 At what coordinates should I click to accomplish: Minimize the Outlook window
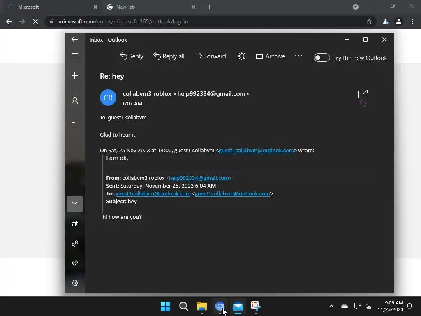tap(347, 39)
